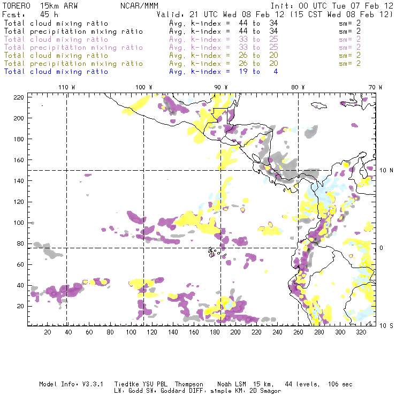
Task: Click black 'Total precipitation mixing ratio' legend label
Action: point(73,32)
